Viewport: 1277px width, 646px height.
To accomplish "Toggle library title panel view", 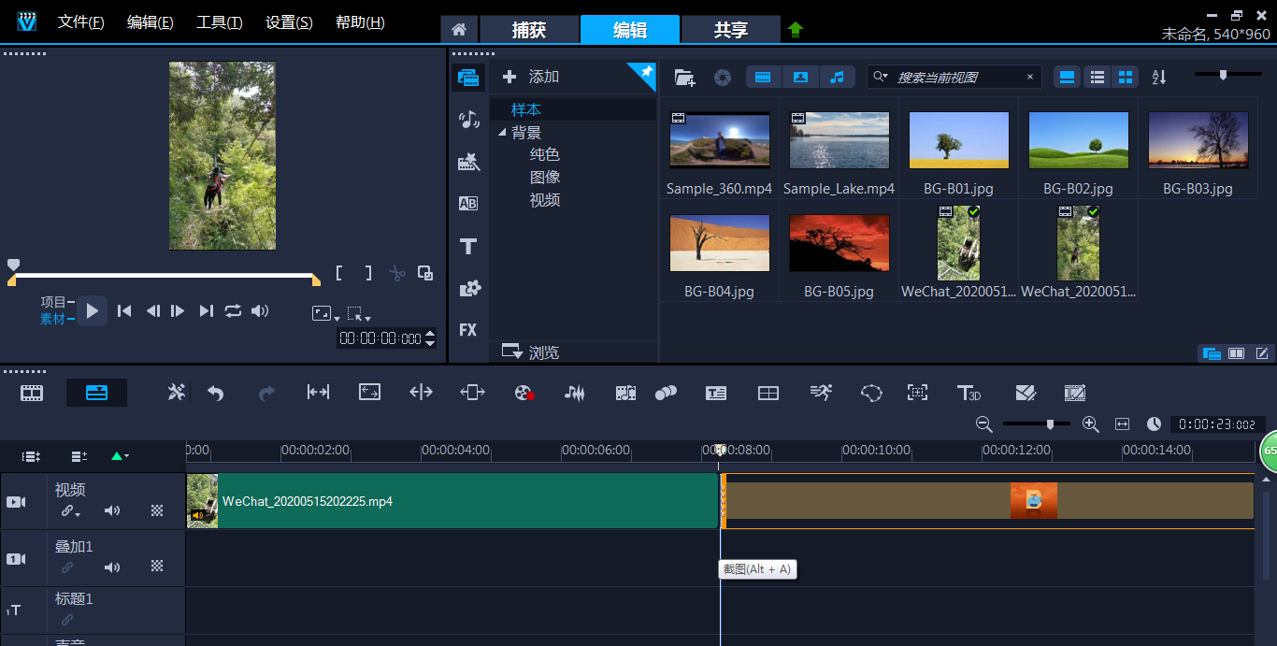I will pyautogui.click(x=1068, y=77).
